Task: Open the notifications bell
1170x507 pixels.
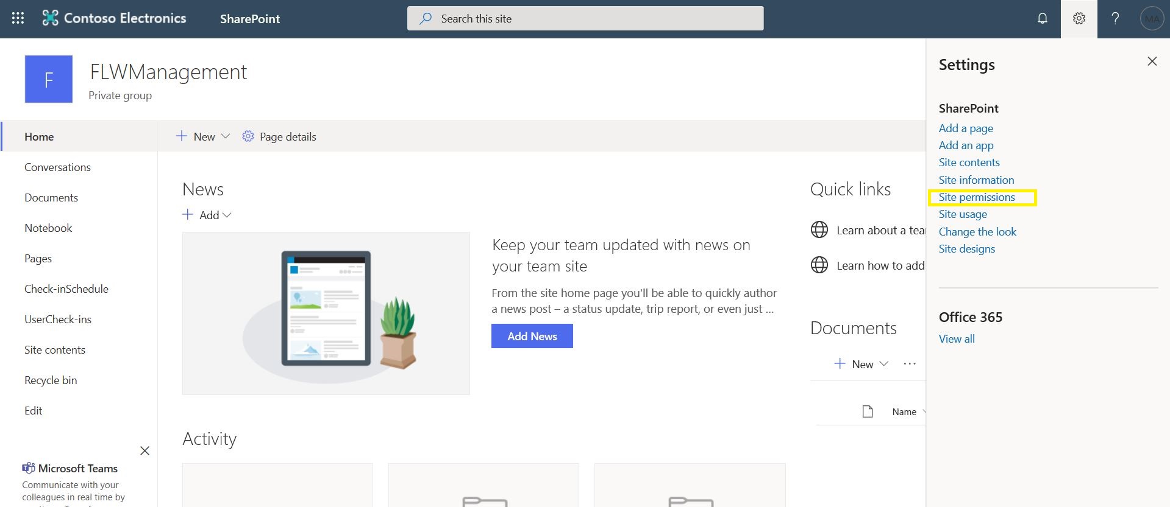Action: (x=1043, y=18)
